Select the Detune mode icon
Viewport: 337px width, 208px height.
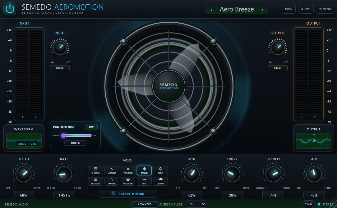pyautogui.click(x=160, y=181)
